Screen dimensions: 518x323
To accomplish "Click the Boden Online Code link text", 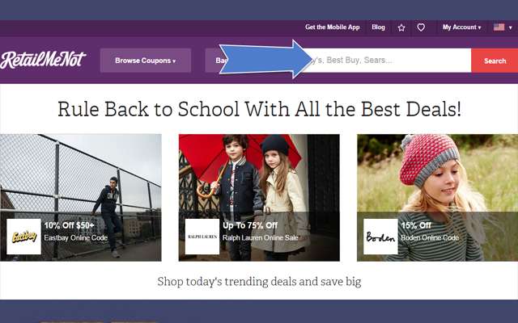I will click(x=430, y=237).
